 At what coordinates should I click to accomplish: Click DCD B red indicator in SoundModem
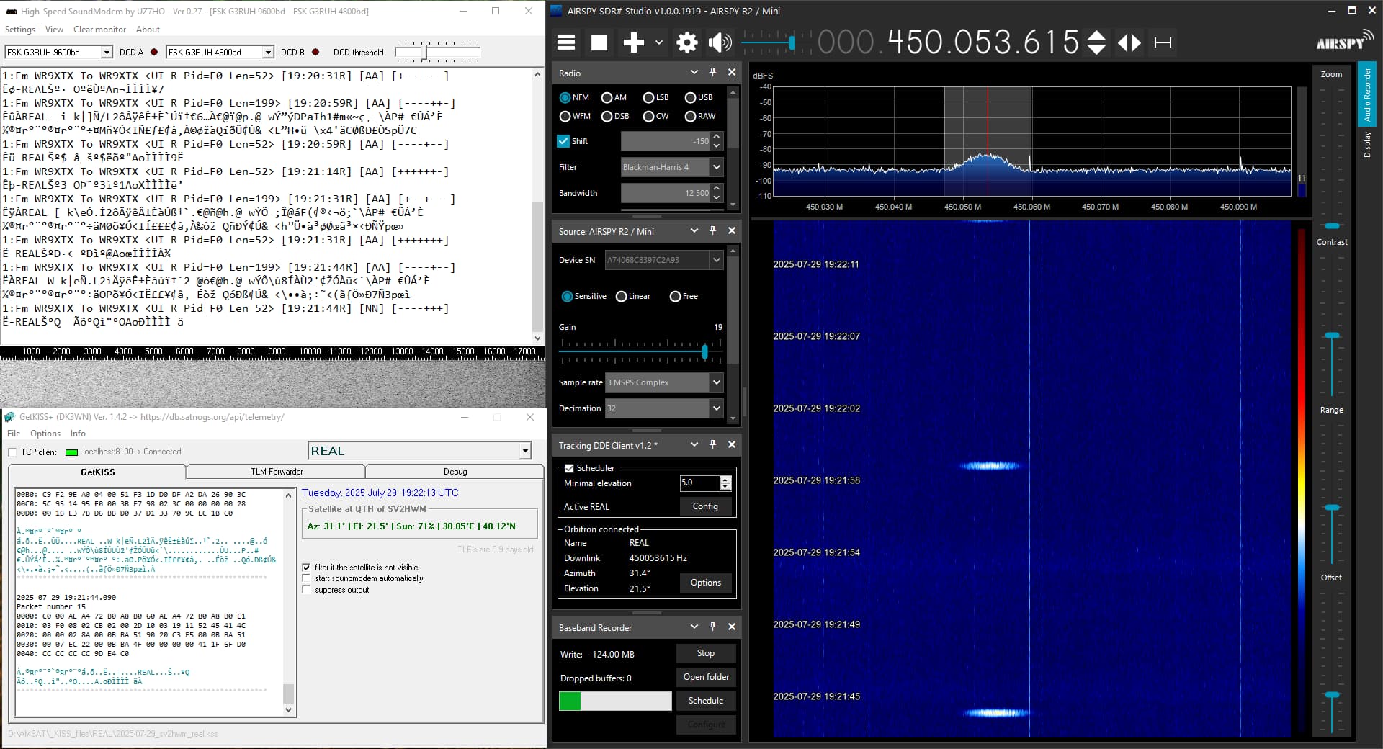[315, 52]
